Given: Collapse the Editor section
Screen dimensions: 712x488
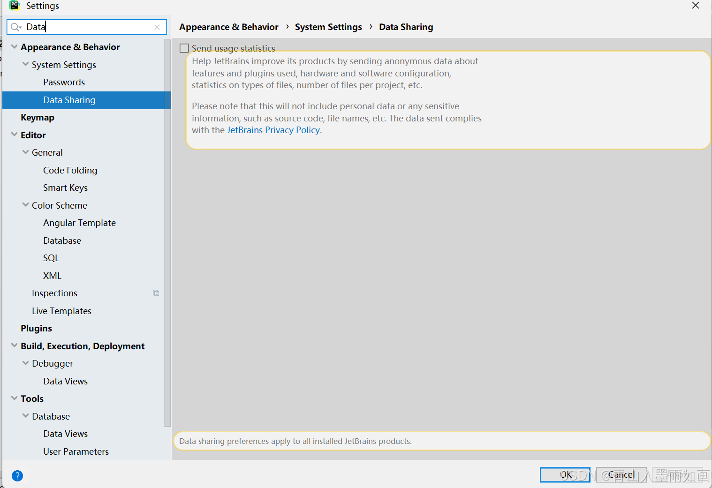Looking at the screenshot, I should point(15,135).
